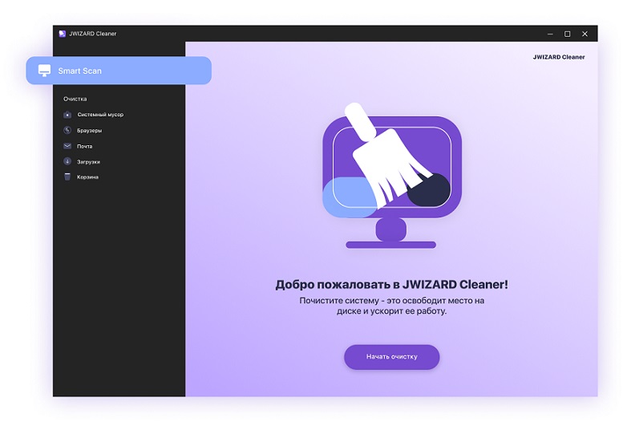Click the Системный мусор icon
Screen dimensions: 623x422
click(x=67, y=115)
